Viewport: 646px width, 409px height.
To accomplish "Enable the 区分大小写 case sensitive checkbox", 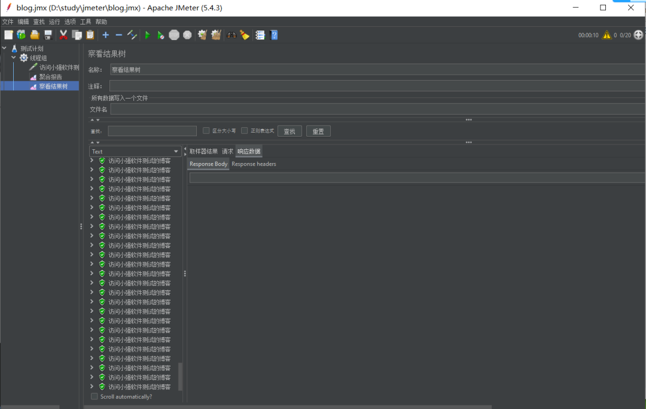I will click(206, 131).
